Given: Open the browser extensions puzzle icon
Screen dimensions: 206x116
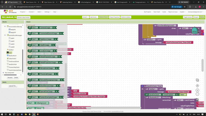Looking at the screenshot, I should (190, 7).
